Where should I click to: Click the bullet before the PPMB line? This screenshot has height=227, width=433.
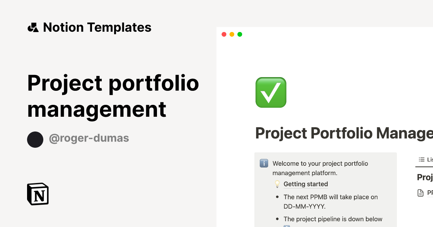tap(277, 197)
